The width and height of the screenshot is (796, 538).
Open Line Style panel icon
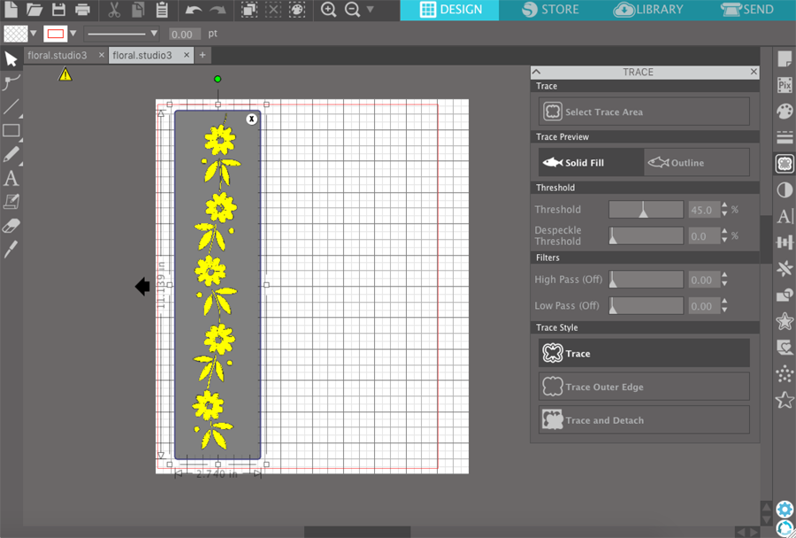(x=785, y=137)
